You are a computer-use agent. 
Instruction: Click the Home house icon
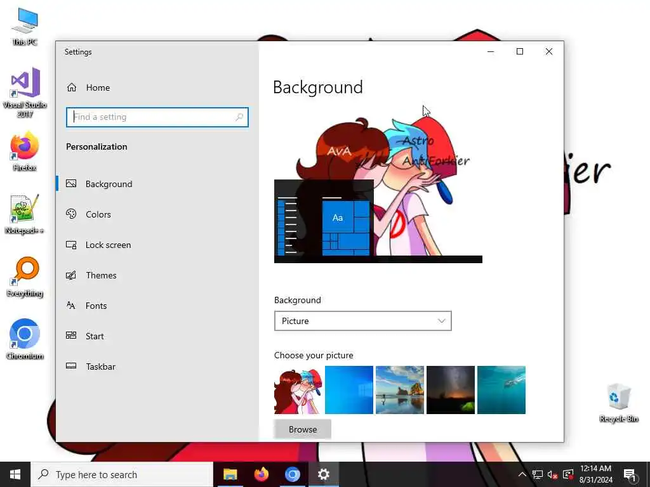coord(72,88)
